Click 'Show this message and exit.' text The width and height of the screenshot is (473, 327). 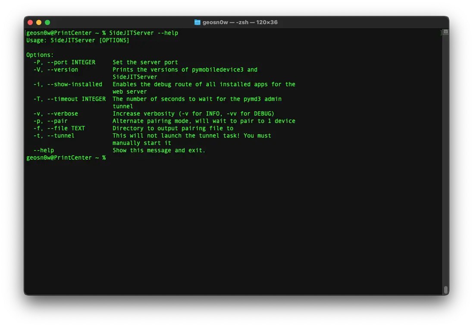pos(159,151)
